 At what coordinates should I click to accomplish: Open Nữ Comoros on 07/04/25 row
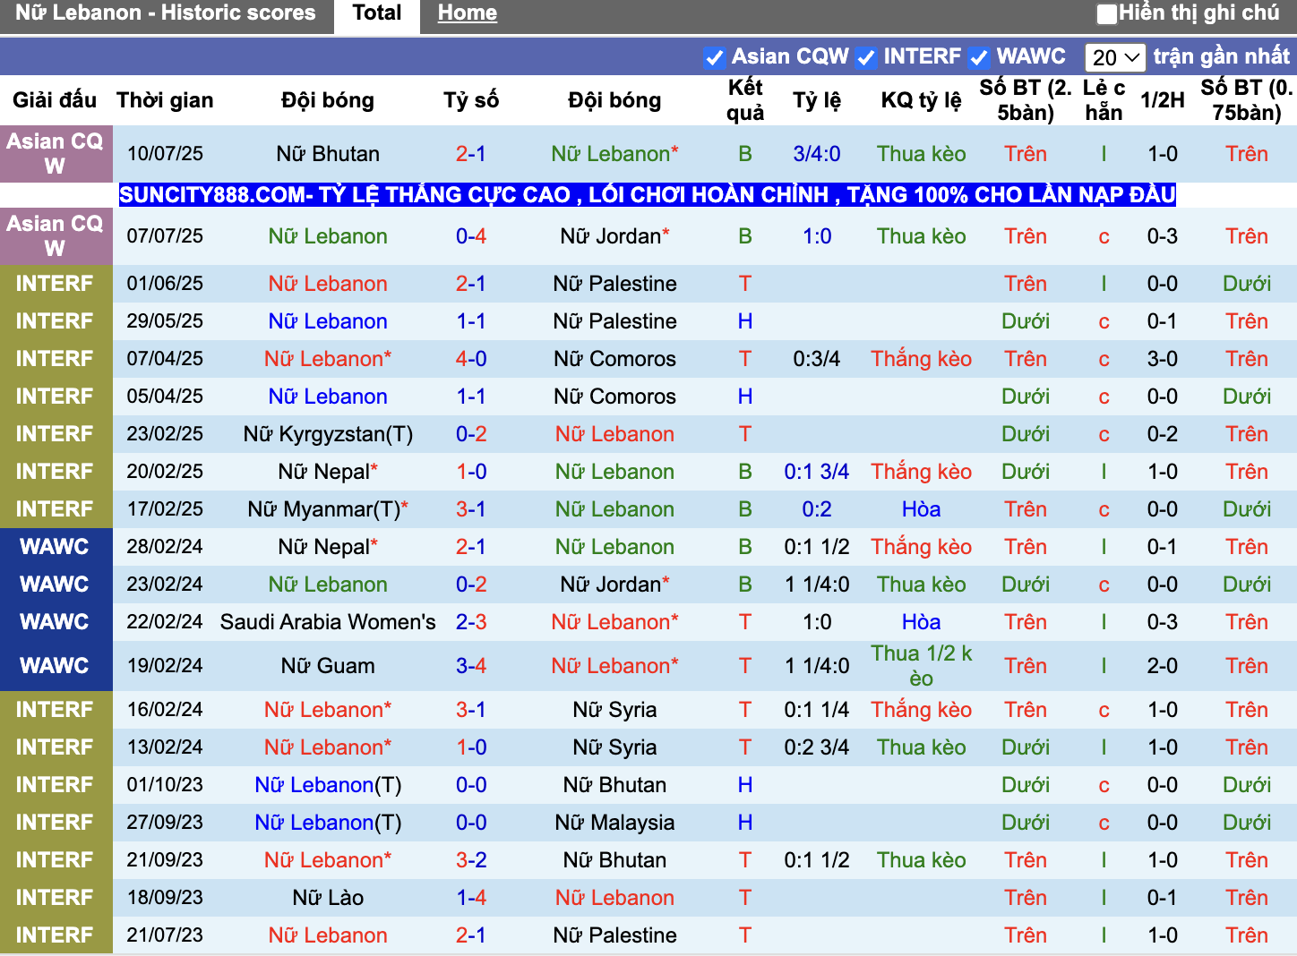[x=614, y=359]
